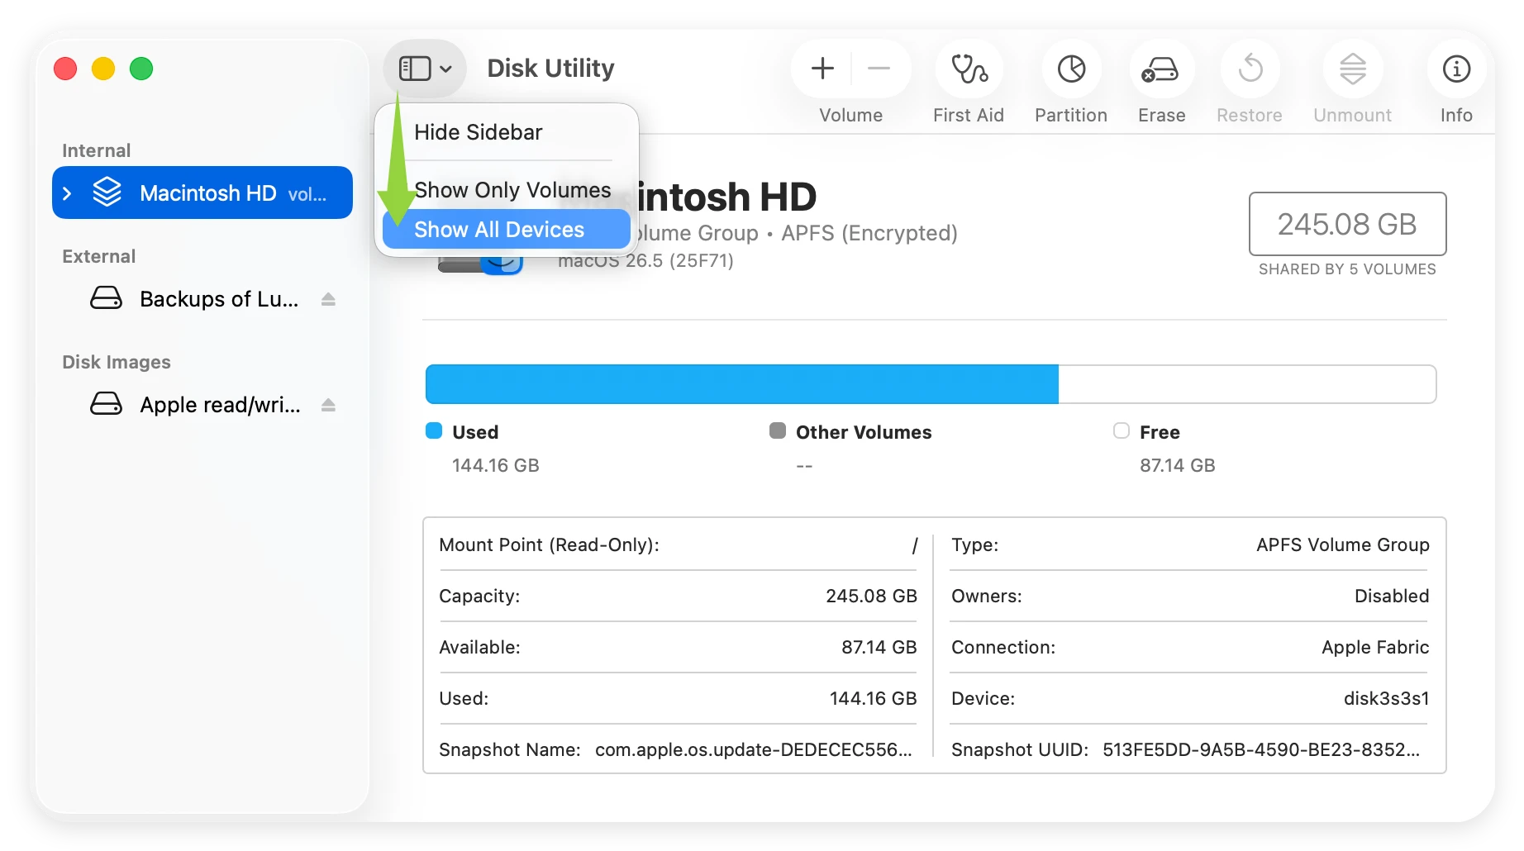Select the Apple read/wri... disk image
Viewport: 1524px width, 851px height.
[202, 405]
